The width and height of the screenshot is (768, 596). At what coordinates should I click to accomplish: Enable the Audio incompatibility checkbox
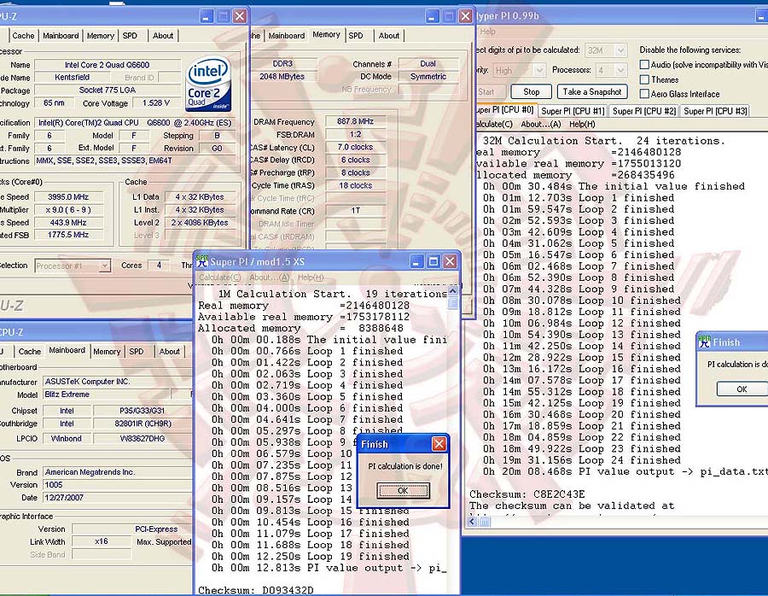coord(644,64)
